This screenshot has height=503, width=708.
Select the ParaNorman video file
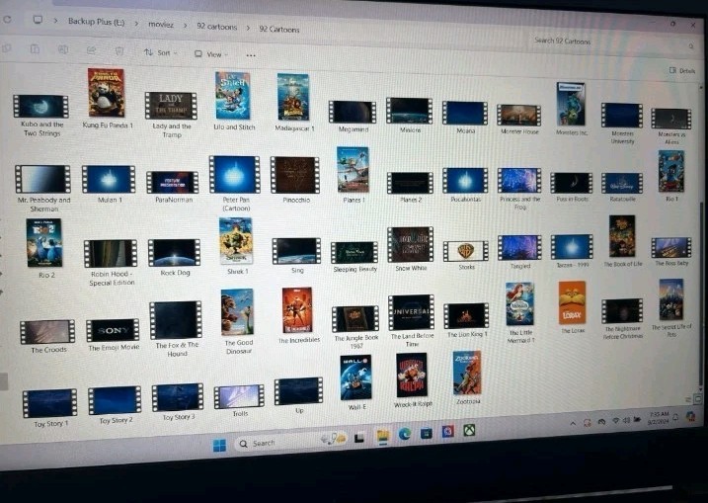(x=173, y=182)
